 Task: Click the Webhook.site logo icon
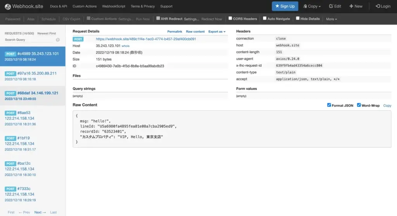coord(7,6)
